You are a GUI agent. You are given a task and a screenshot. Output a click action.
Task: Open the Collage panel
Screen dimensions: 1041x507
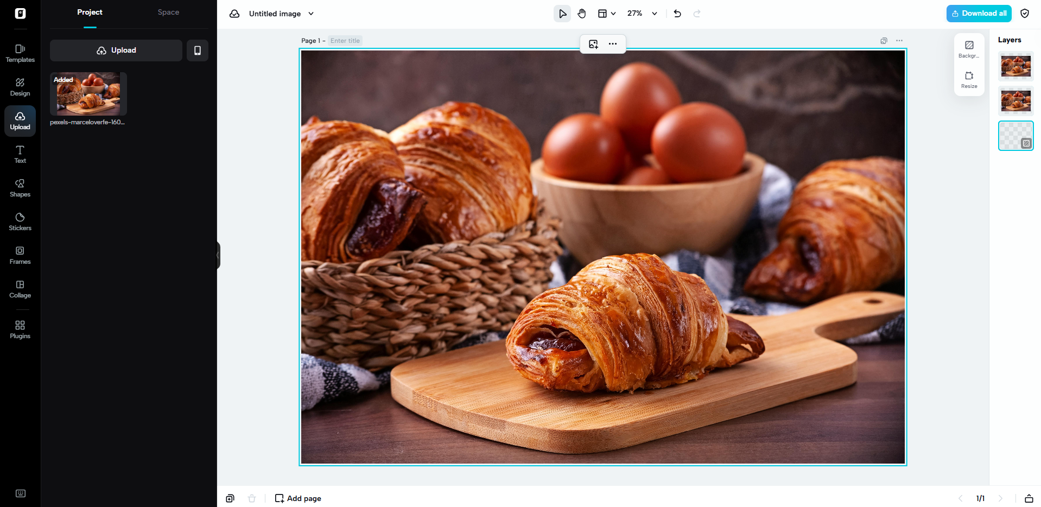[x=20, y=289]
